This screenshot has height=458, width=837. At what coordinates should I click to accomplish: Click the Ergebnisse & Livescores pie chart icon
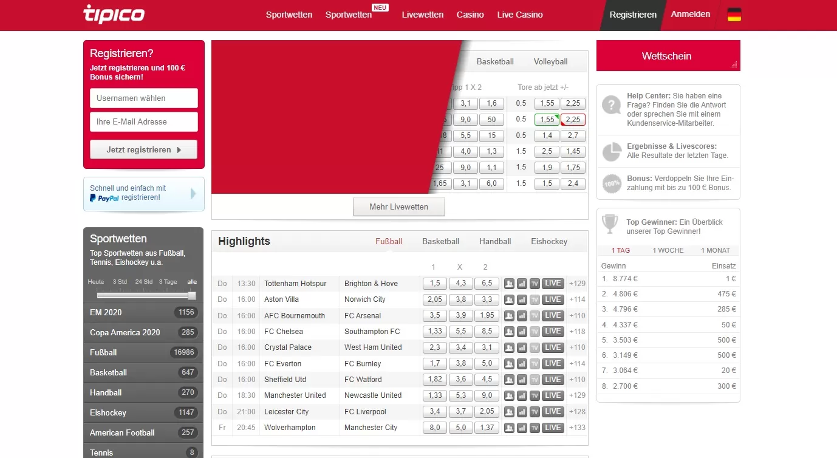point(611,151)
